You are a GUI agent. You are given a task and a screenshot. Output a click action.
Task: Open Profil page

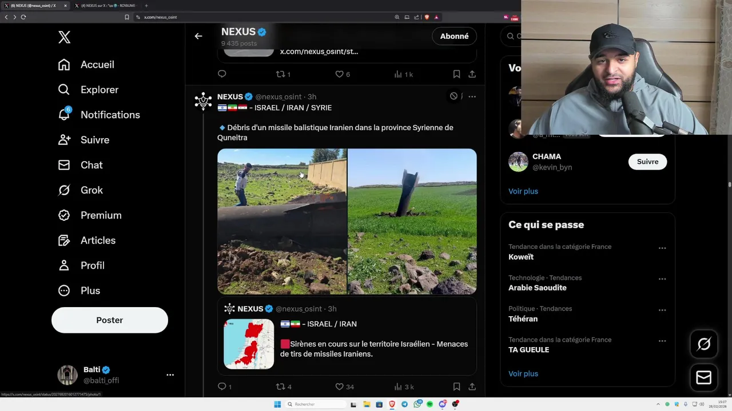81,265
